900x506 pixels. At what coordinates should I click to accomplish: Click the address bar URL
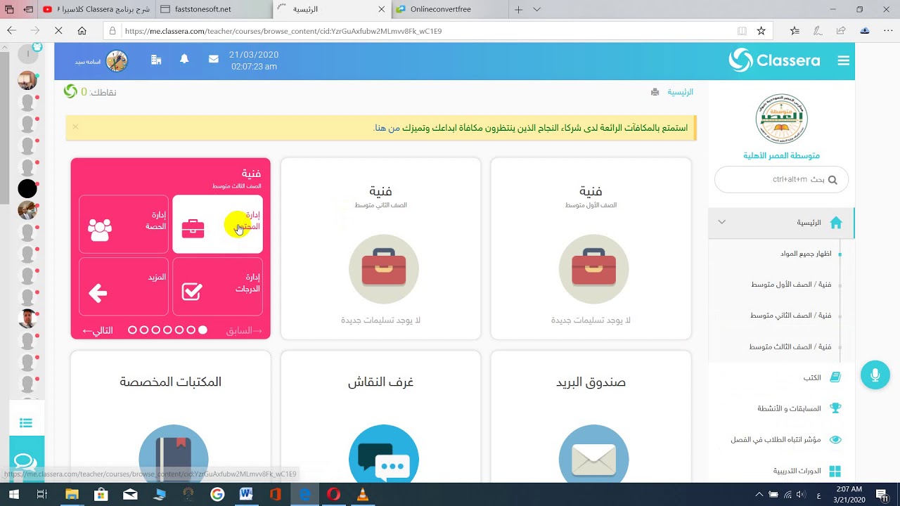point(283,31)
